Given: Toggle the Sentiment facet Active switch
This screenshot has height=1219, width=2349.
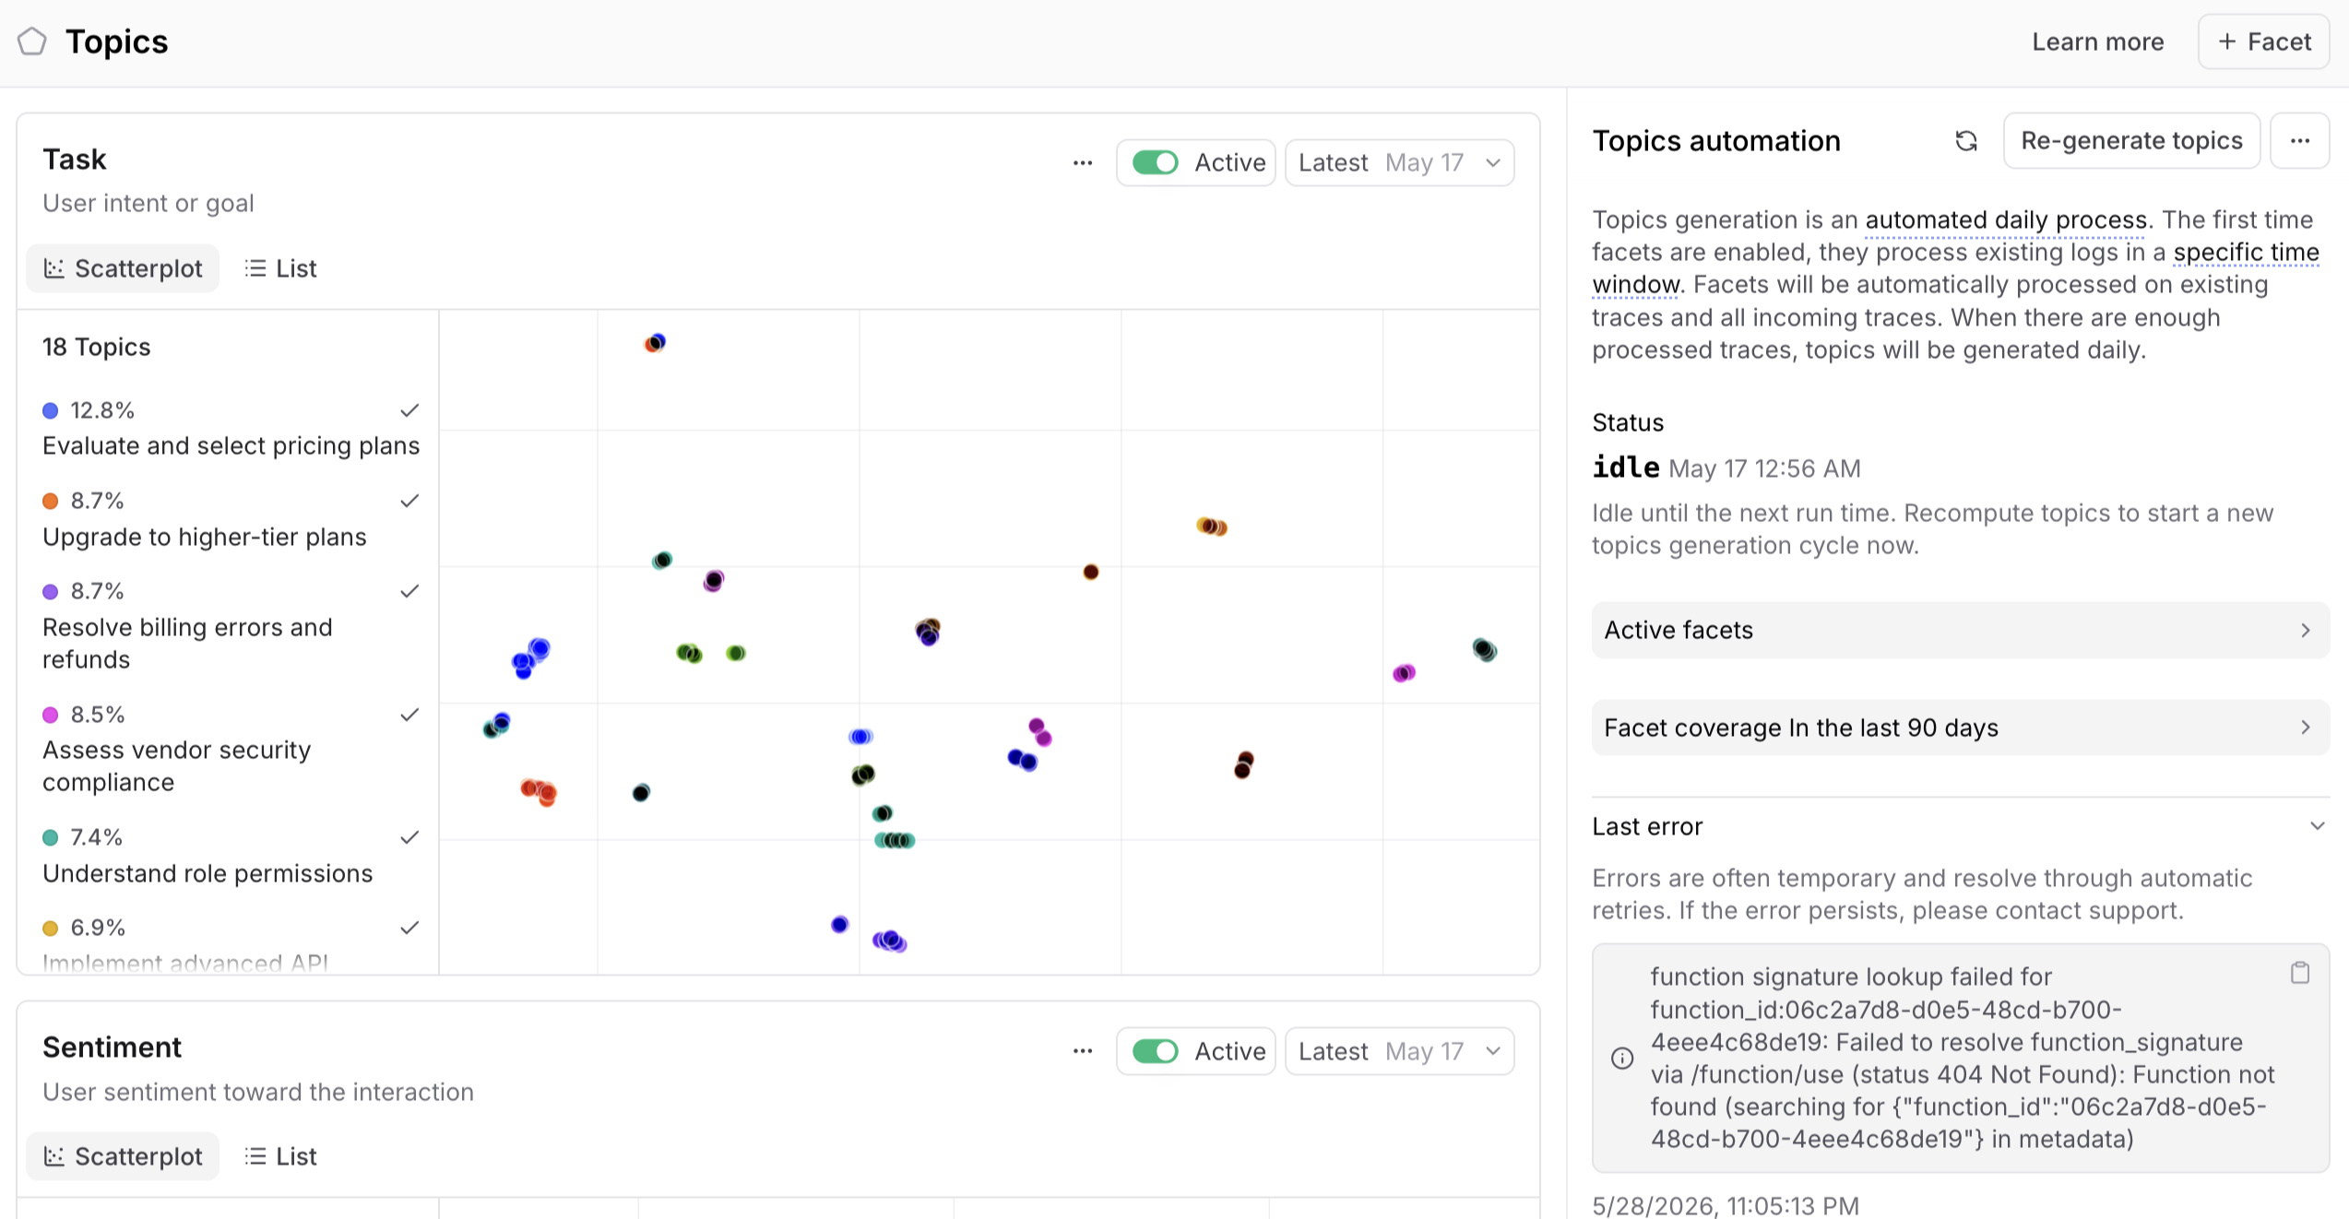Looking at the screenshot, I should point(1155,1051).
